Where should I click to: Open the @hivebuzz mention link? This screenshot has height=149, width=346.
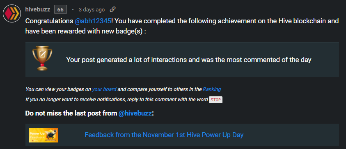point(135,113)
